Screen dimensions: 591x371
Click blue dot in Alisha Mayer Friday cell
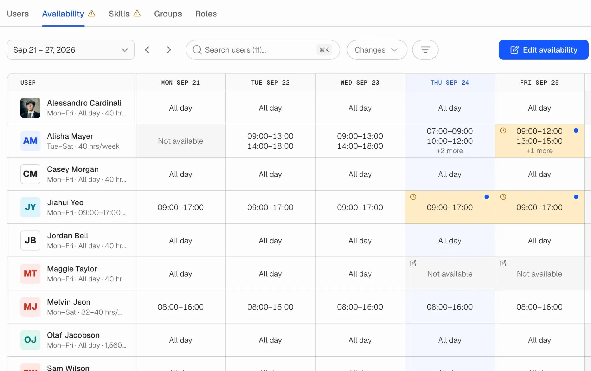576,130
